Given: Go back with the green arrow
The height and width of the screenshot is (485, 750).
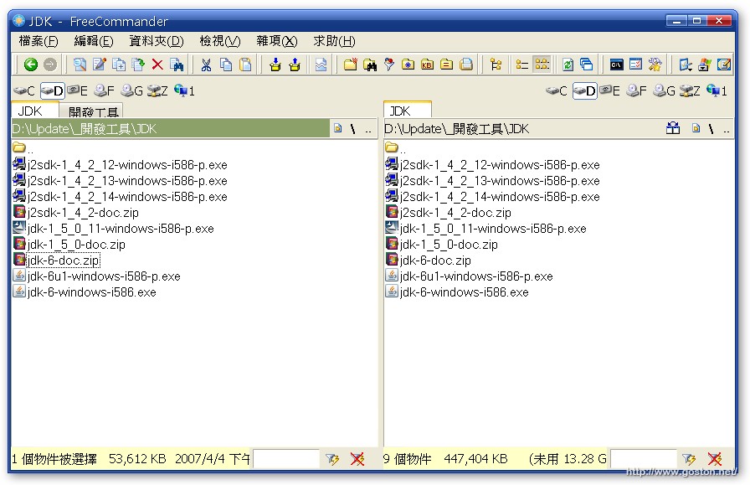Looking at the screenshot, I should 31,64.
